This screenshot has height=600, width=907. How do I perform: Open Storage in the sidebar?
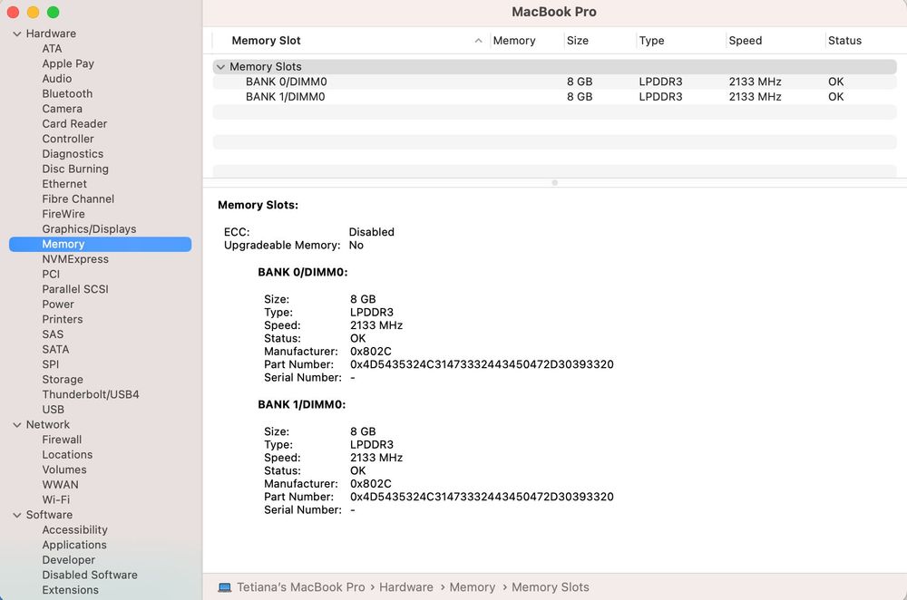(x=63, y=379)
